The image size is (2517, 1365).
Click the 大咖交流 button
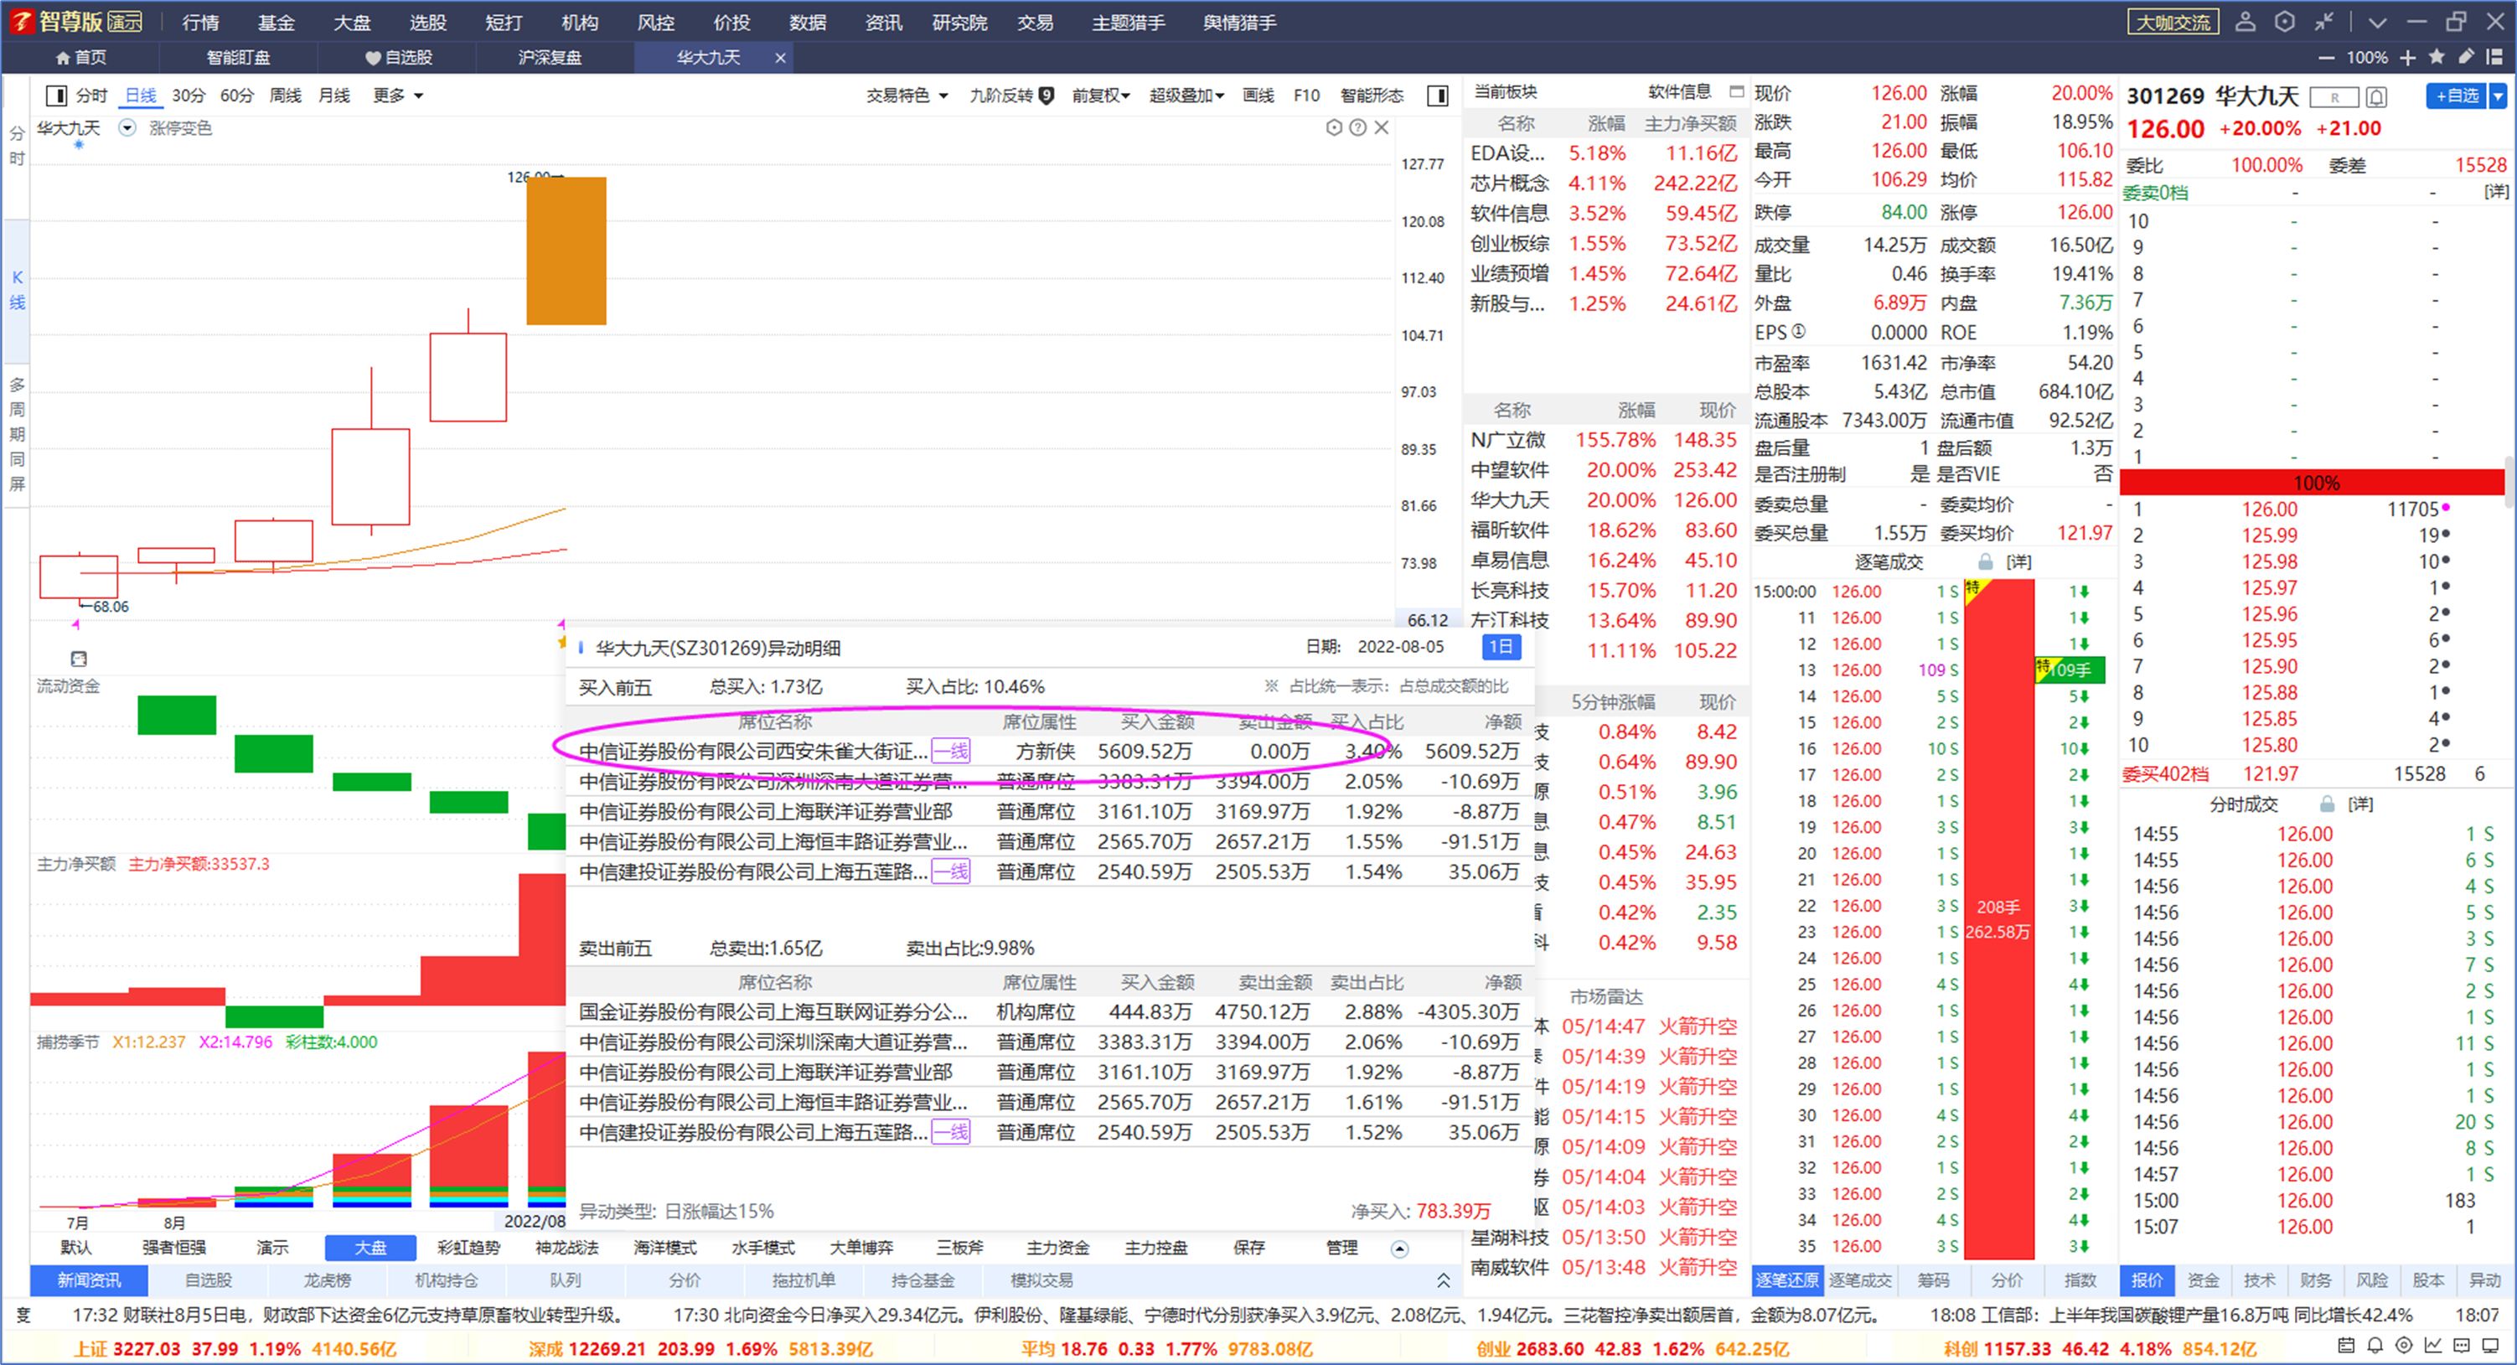point(2173,22)
